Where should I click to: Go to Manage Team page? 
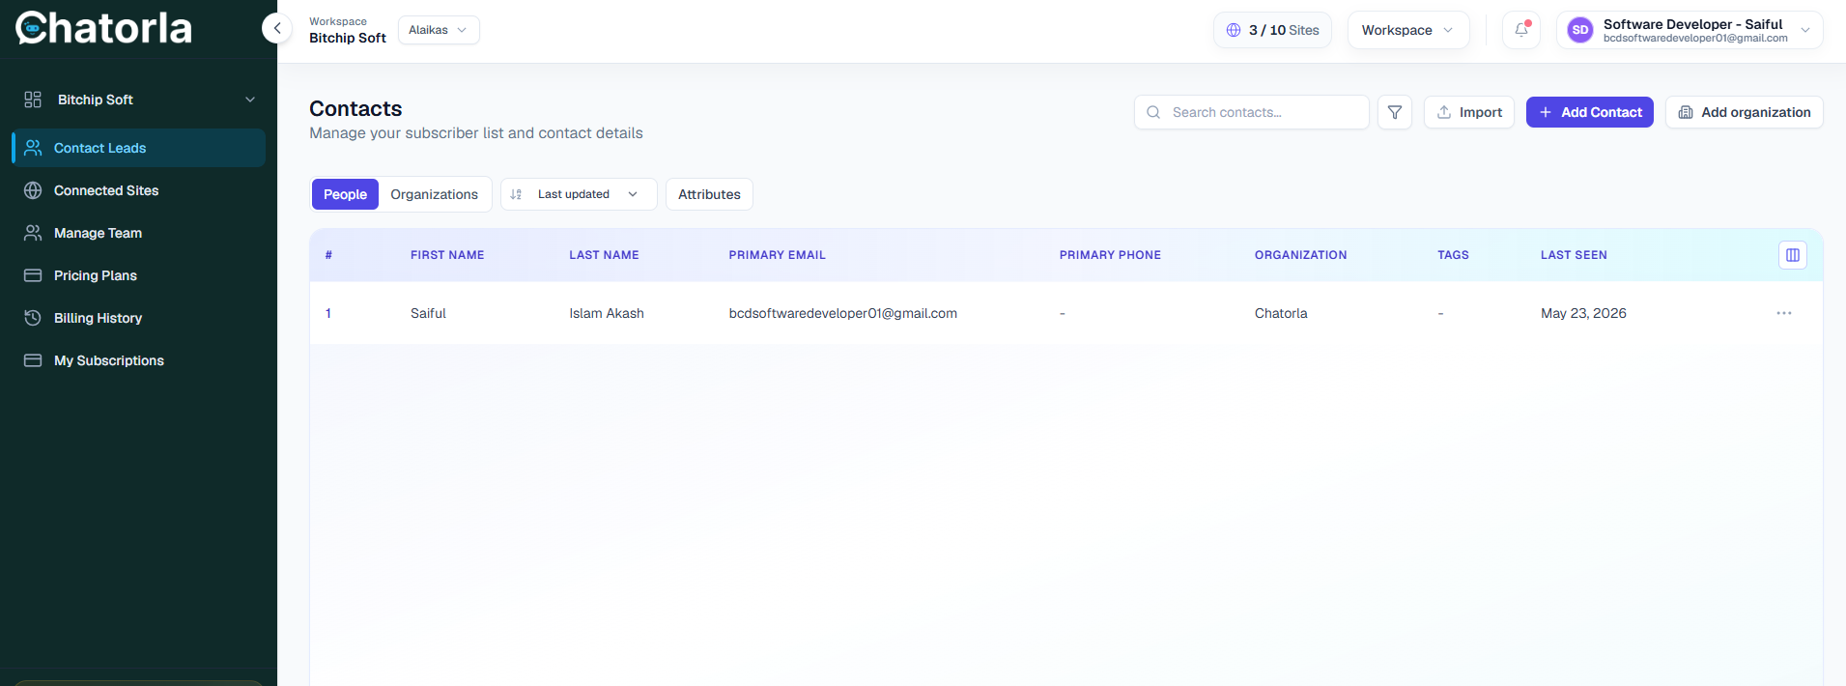[x=138, y=233]
